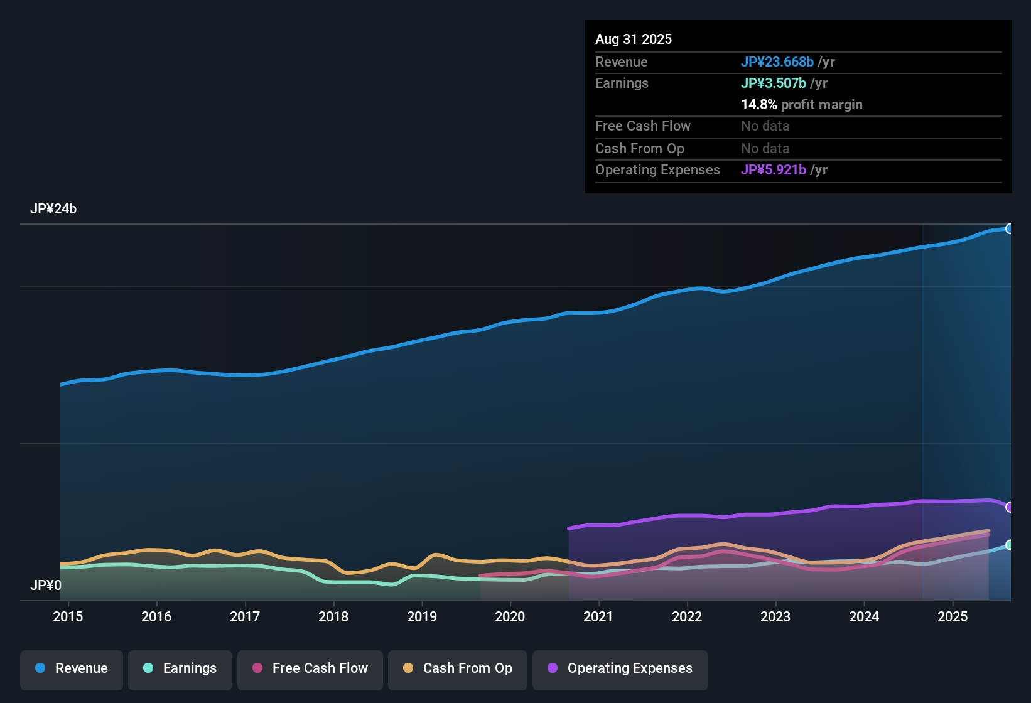Toggle the Revenue series visibility
1031x703 pixels.
click(71, 669)
